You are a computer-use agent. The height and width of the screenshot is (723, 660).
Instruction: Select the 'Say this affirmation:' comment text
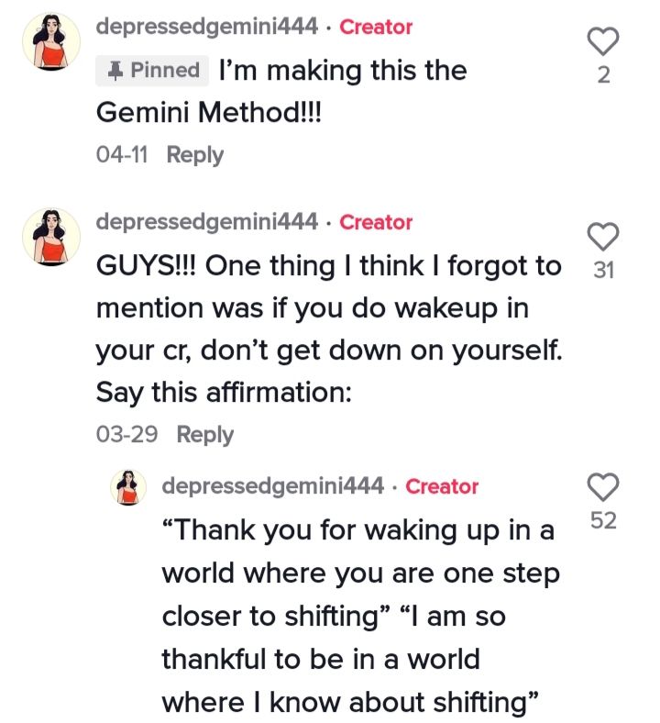tap(224, 393)
